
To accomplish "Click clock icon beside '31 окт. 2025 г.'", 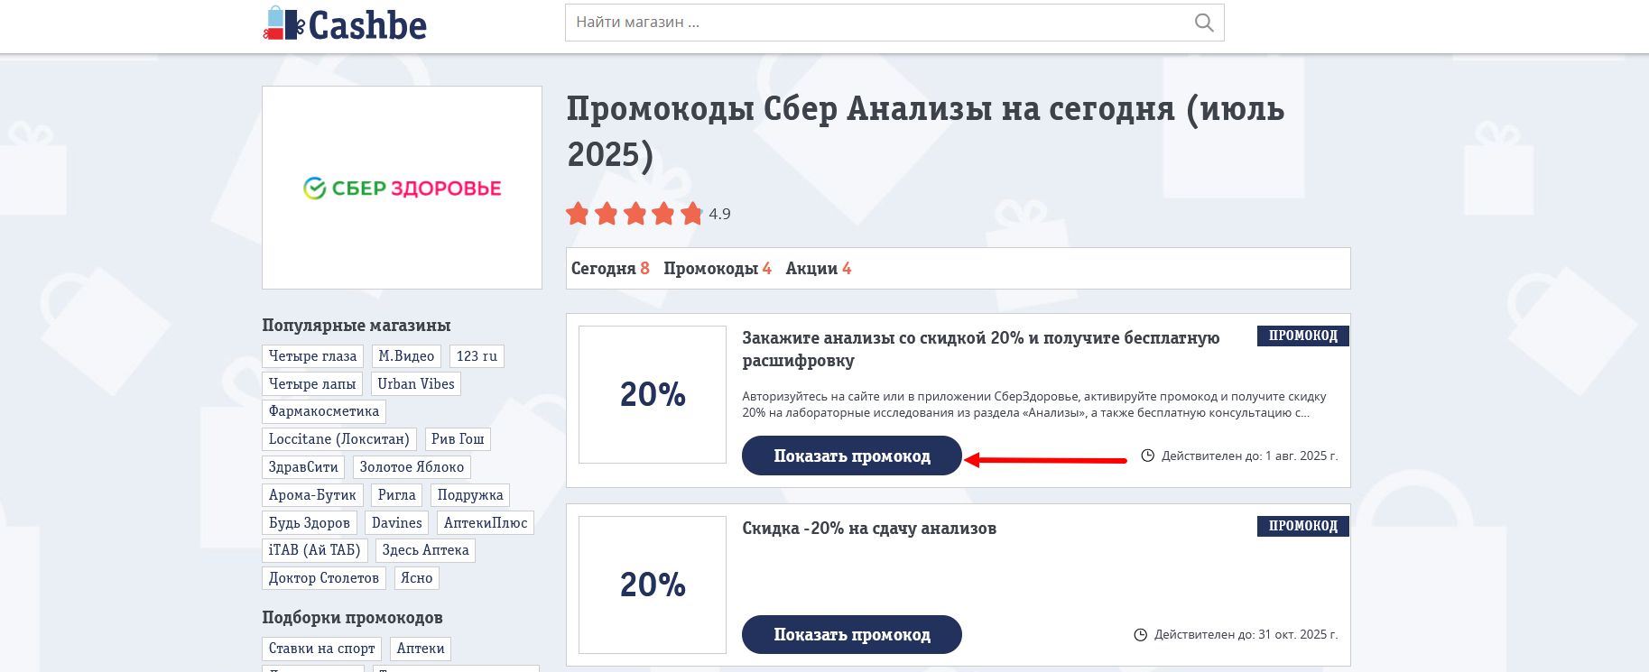I will [1141, 635].
